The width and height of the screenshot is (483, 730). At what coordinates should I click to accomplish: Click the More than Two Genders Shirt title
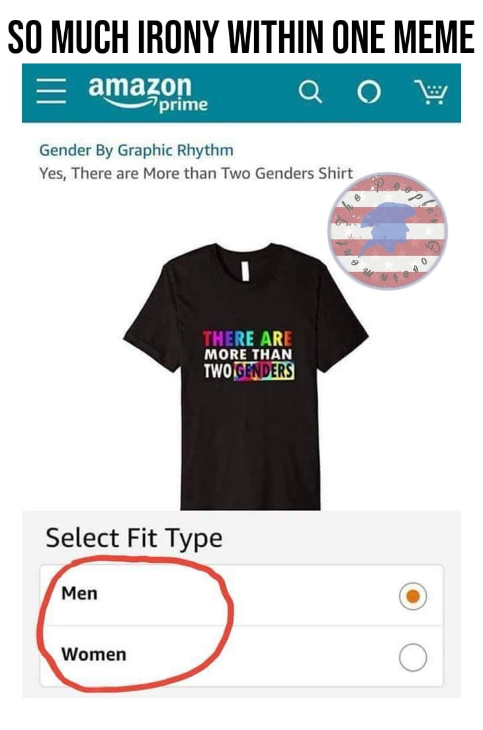pyautogui.click(x=196, y=173)
